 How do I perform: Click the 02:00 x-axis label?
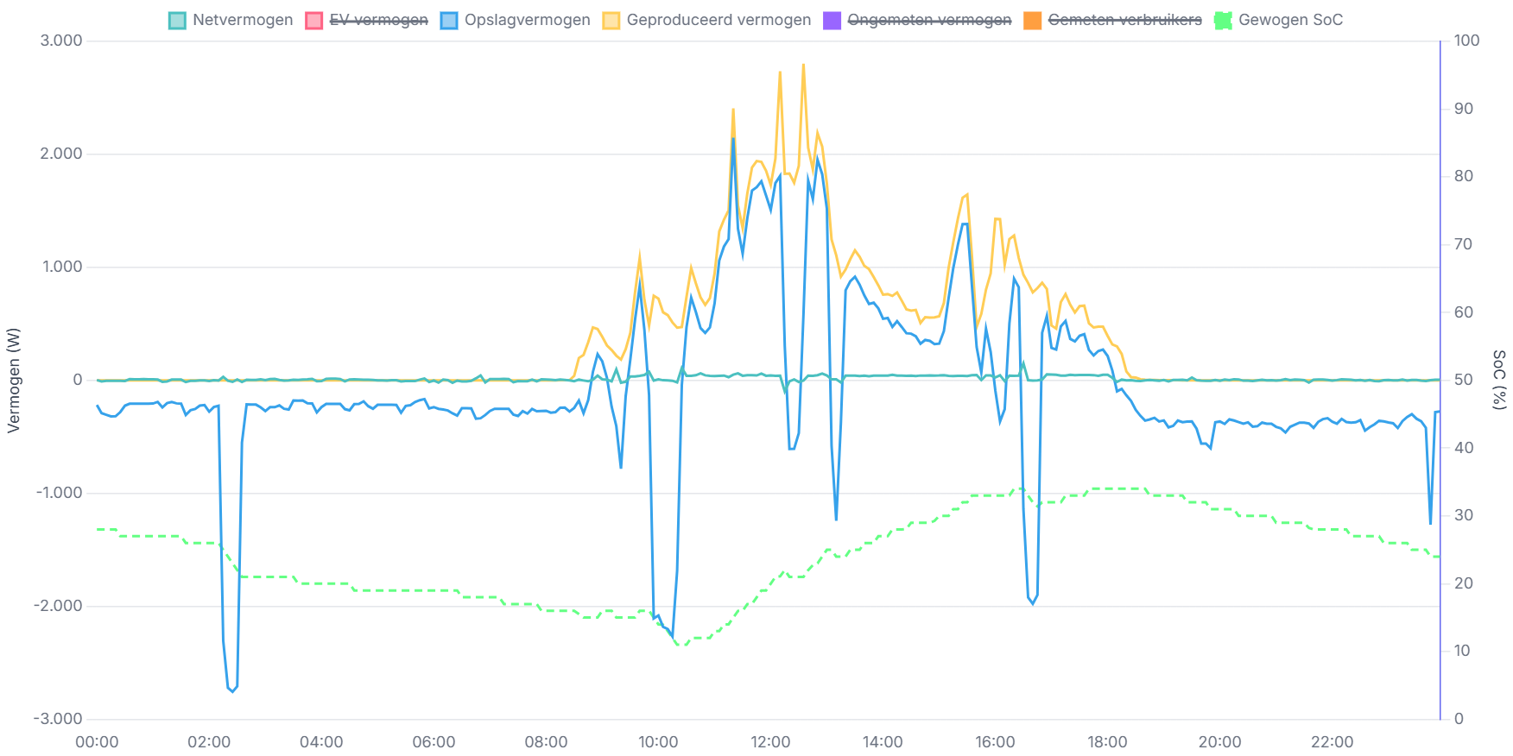pyautogui.click(x=209, y=742)
